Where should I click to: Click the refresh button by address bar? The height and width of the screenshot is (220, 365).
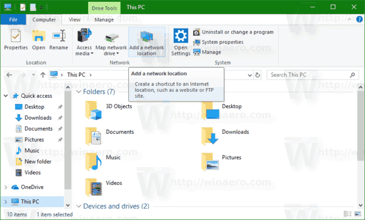pyautogui.click(x=257, y=75)
